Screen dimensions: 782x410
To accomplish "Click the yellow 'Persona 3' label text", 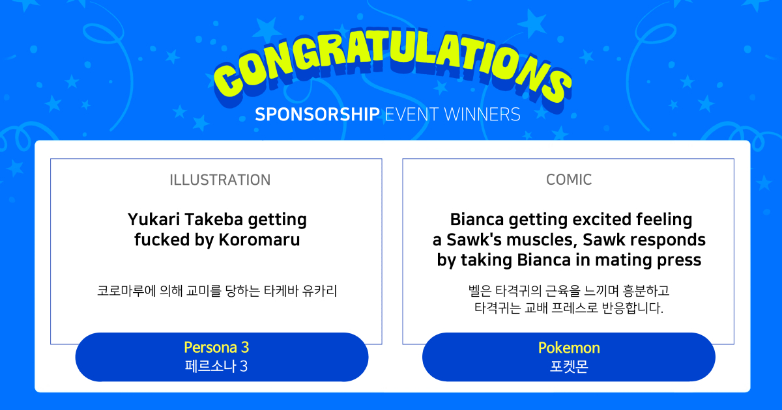I will (216, 348).
